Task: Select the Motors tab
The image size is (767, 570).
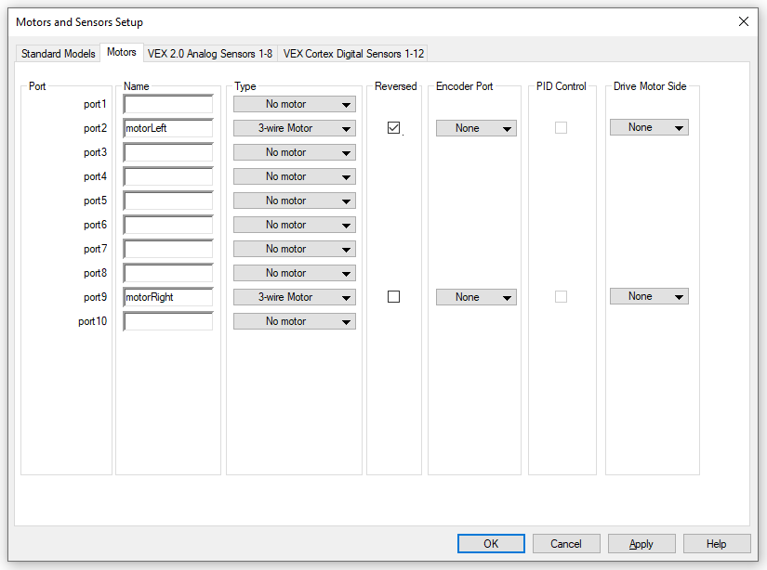Action: click(x=121, y=52)
